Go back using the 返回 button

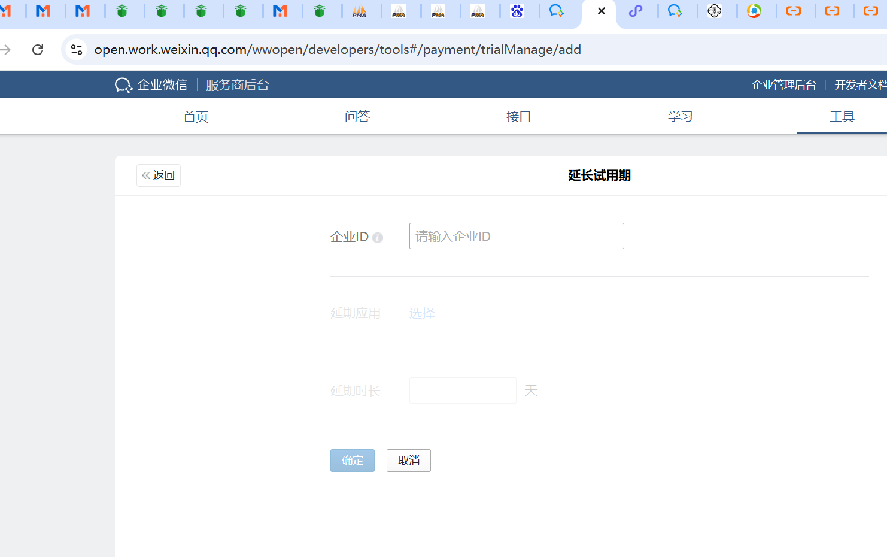point(159,175)
